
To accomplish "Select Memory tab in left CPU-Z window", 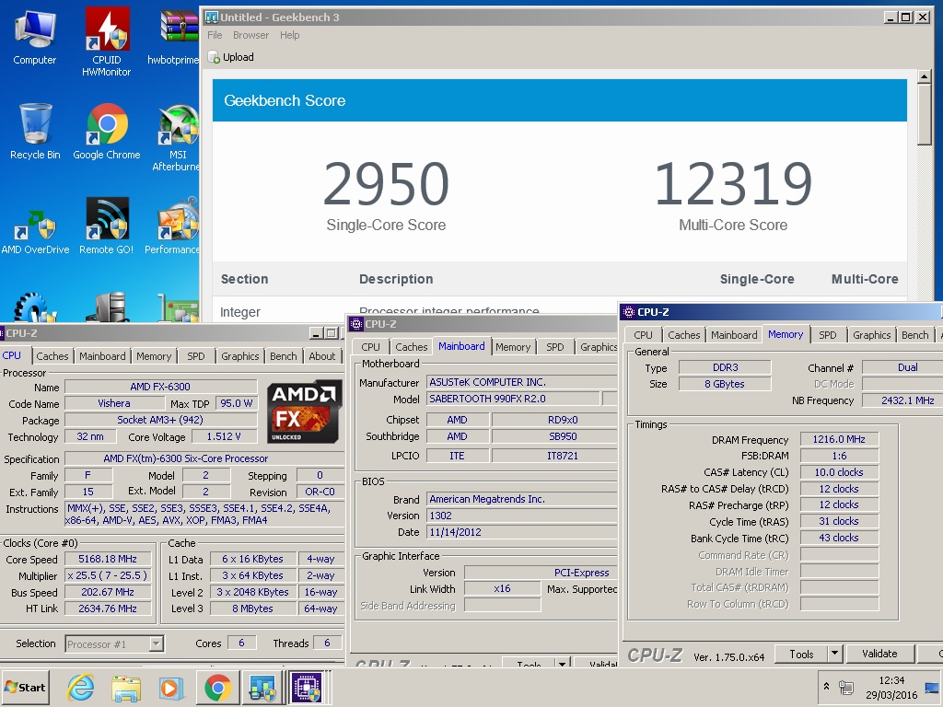I will point(154,356).
